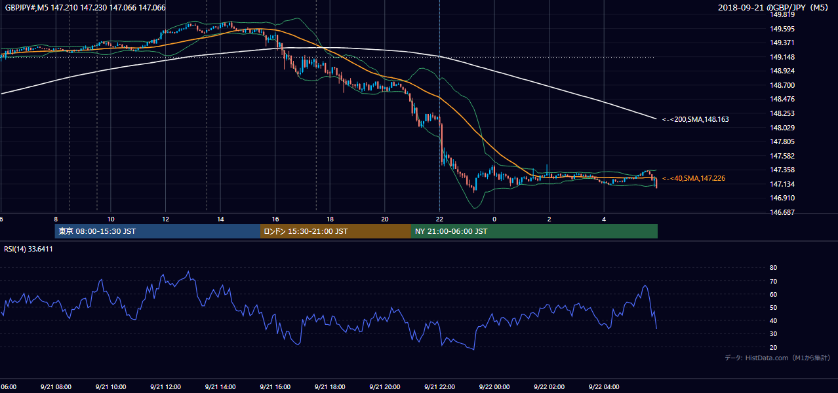Screen dimensions: 838x393
Task: Click time label 9/21 16:00
Action: tap(275, 387)
